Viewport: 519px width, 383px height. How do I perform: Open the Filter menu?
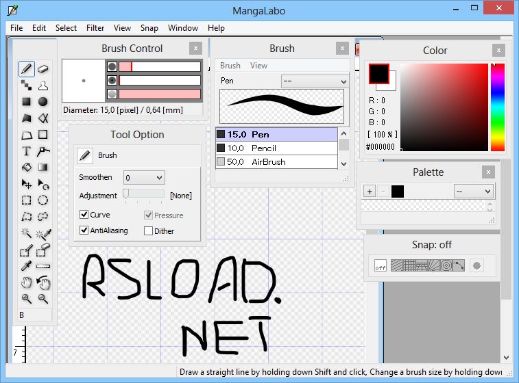(x=95, y=28)
